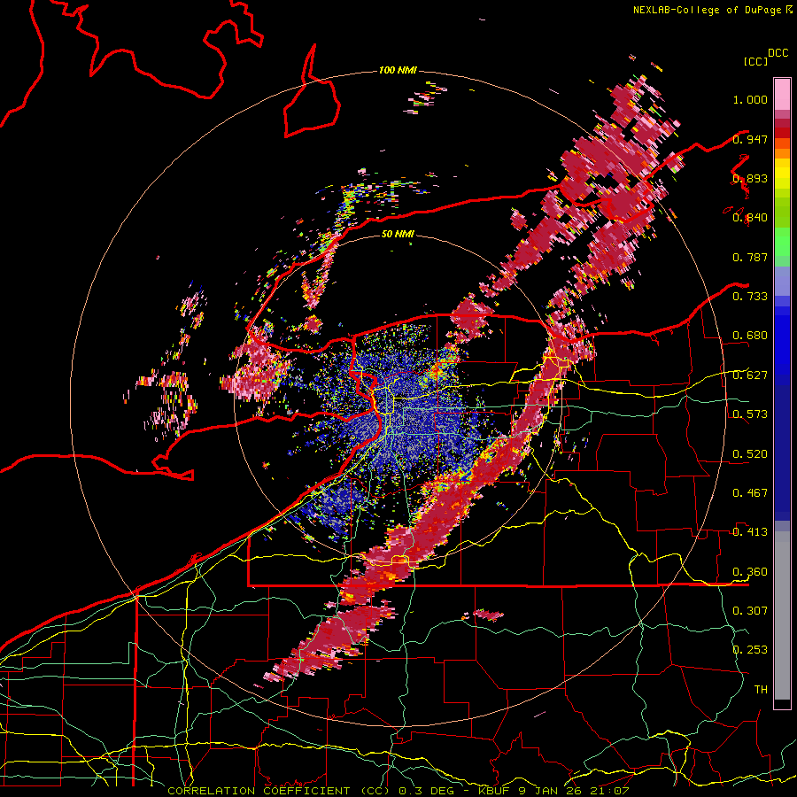Click the 50 NMI range ring label

tap(398, 234)
